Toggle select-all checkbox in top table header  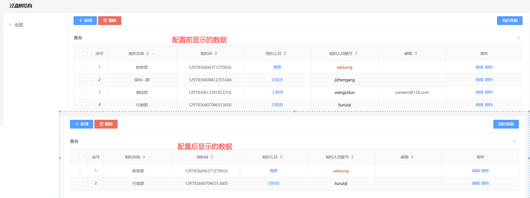(x=85, y=53)
